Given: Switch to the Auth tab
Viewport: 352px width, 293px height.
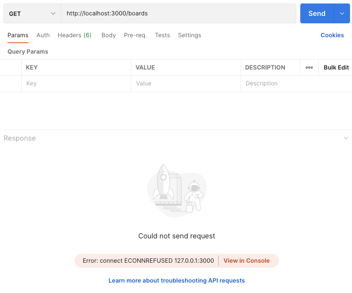Looking at the screenshot, I should pyautogui.click(x=43, y=35).
